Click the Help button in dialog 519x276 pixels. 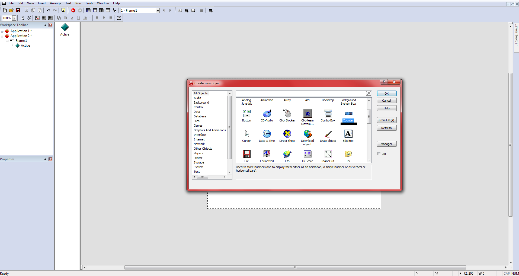pos(387,108)
